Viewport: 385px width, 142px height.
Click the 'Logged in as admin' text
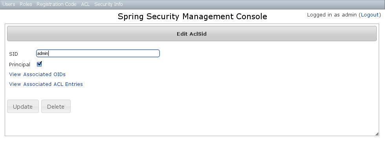[x=332, y=15]
